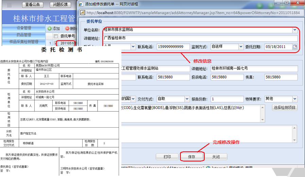Image resolution: width=305 pixels, height=177 pixels.
Task: Select the list row cell 20110518
Action: (x=68, y=43)
